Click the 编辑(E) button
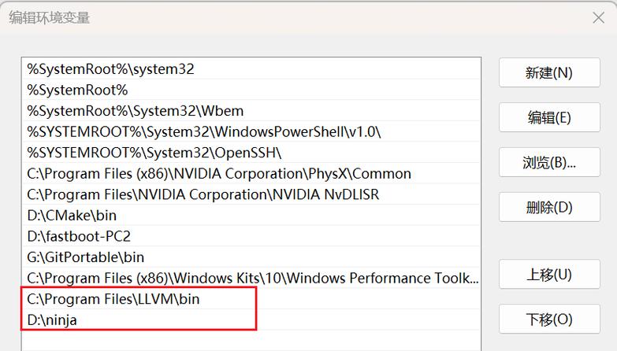This screenshot has width=617, height=351. click(548, 118)
